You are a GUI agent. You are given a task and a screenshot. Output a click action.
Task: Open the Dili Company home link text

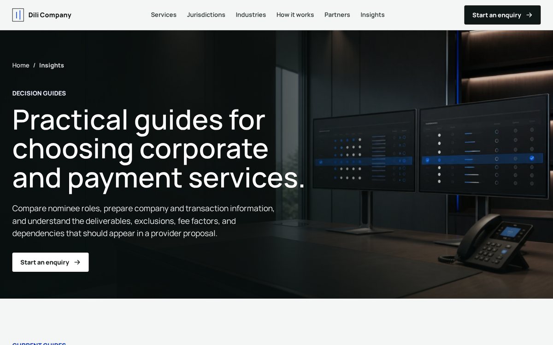coord(50,15)
